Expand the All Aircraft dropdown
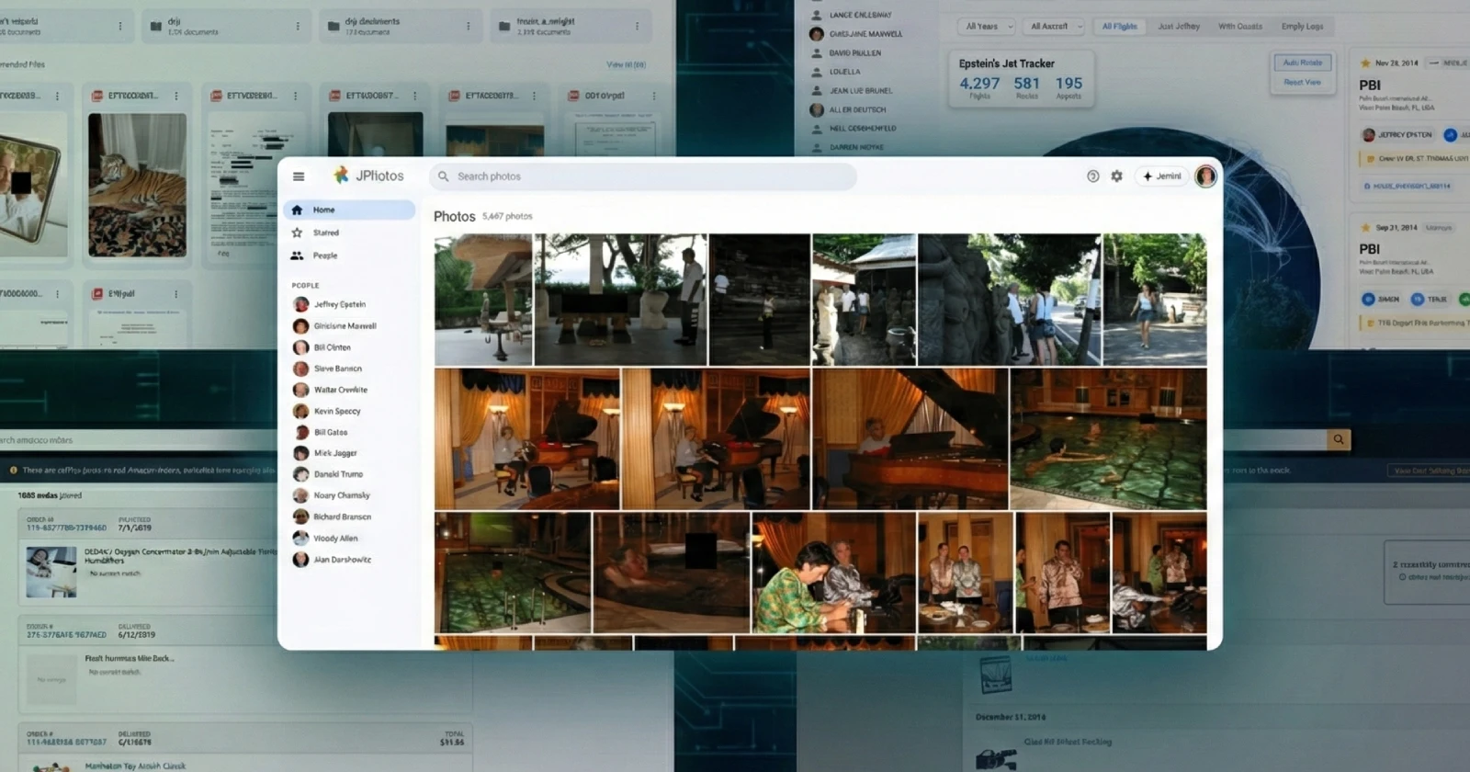Viewport: 1470px width, 772px height. tap(1055, 27)
